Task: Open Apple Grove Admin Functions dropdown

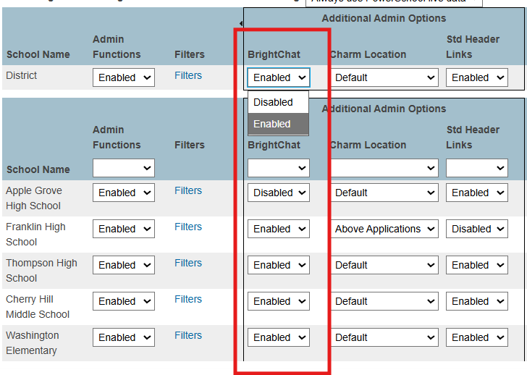Action: click(x=124, y=193)
